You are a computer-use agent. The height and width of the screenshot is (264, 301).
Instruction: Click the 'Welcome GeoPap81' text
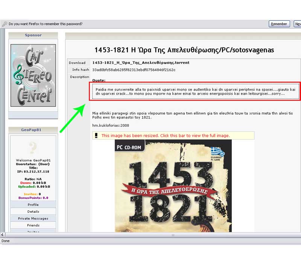point(33,160)
